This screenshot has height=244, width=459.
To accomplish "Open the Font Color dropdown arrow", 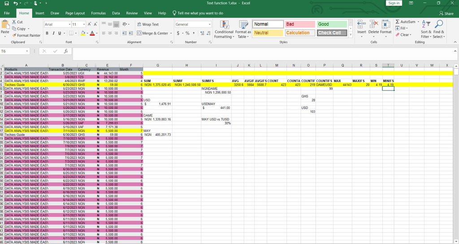I will click(x=97, y=33).
